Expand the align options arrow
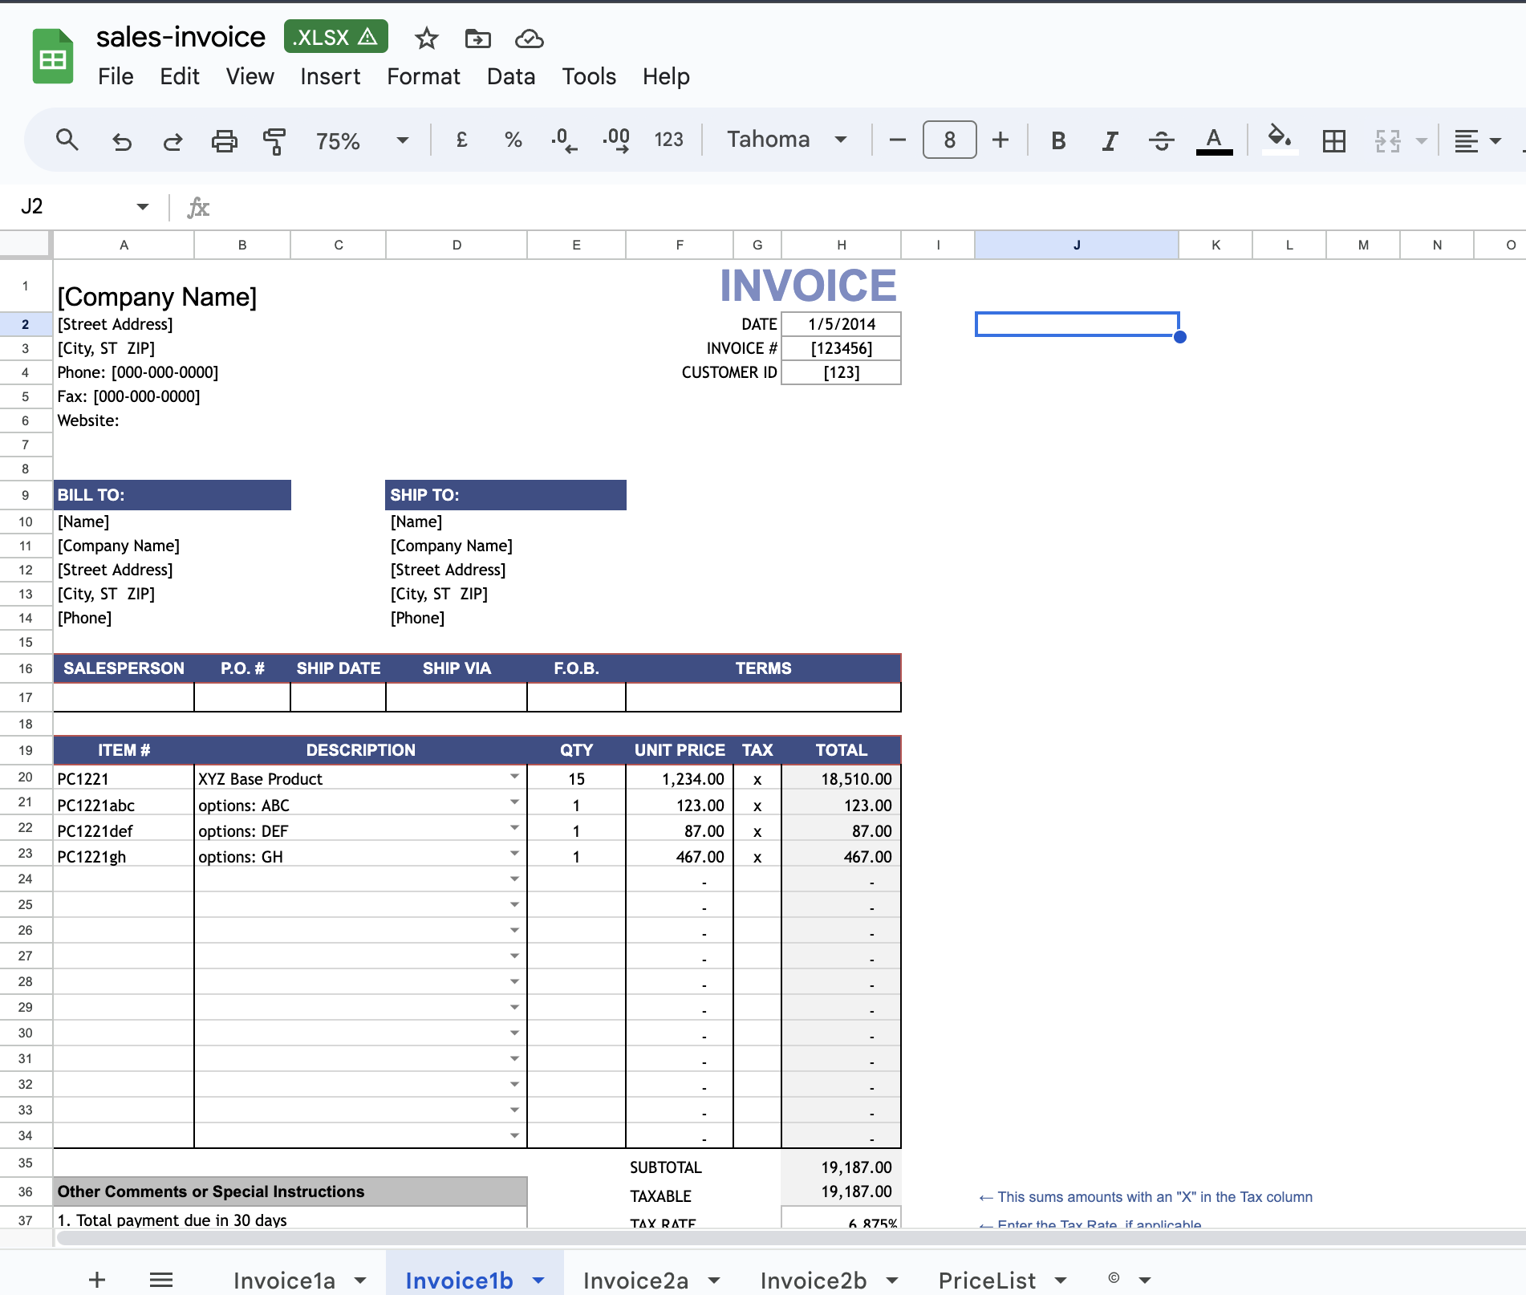1526x1295 pixels. (x=1496, y=141)
